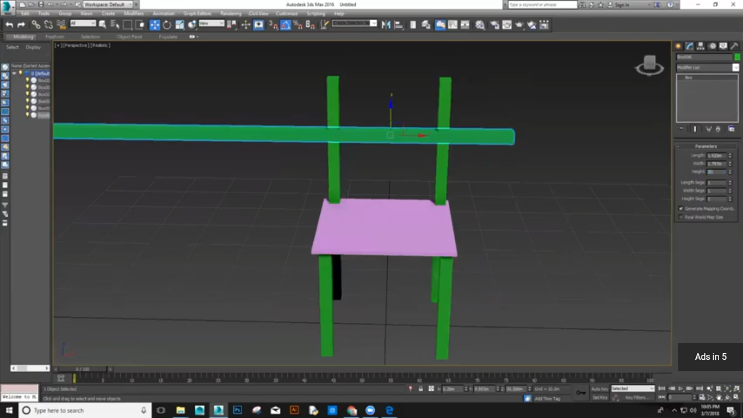Enable Real-World Map Size checkbox
Viewport: 743px width, 418px height.
(681, 217)
